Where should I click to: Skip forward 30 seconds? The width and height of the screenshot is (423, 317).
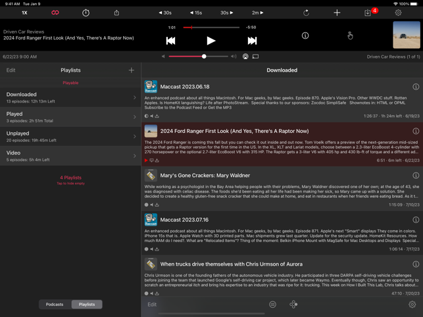pyautogui.click(x=226, y=12)
